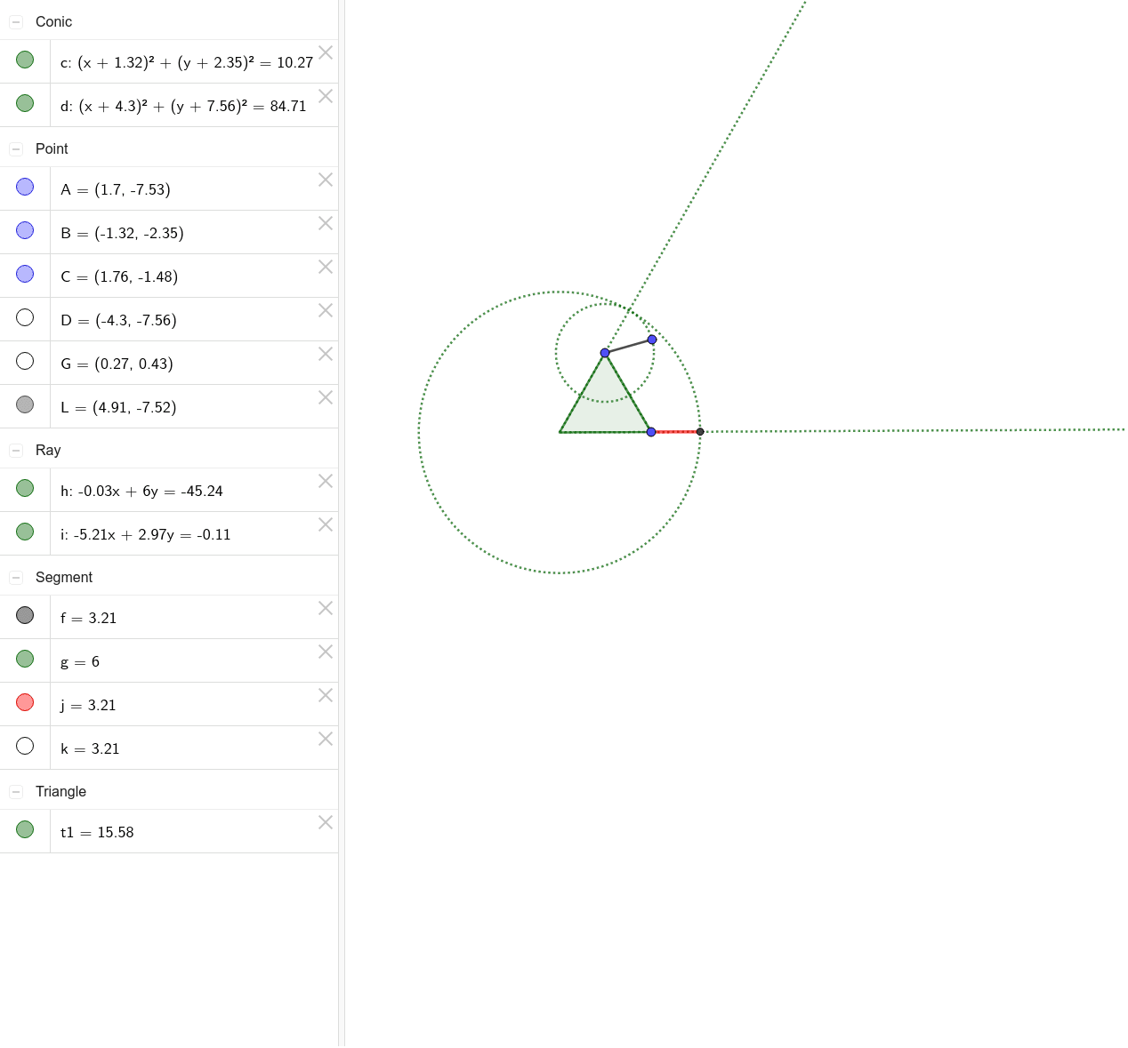Image resolution: width=1128 pixels, height=1048 pixels.
Task: Delete segment k with its X icon
Action: (326, 739)
